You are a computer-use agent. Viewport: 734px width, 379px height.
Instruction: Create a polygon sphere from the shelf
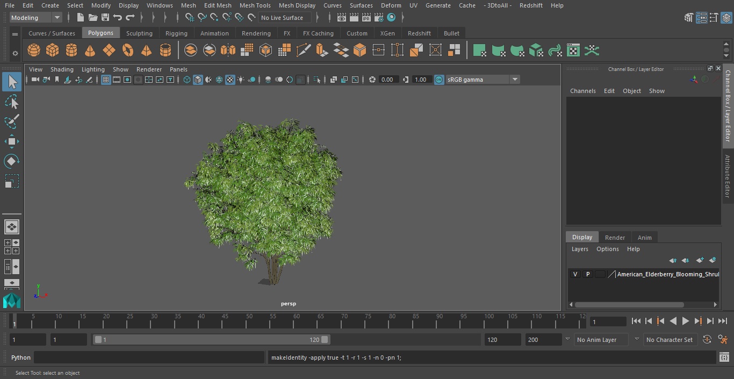click(x=34, y=51)
